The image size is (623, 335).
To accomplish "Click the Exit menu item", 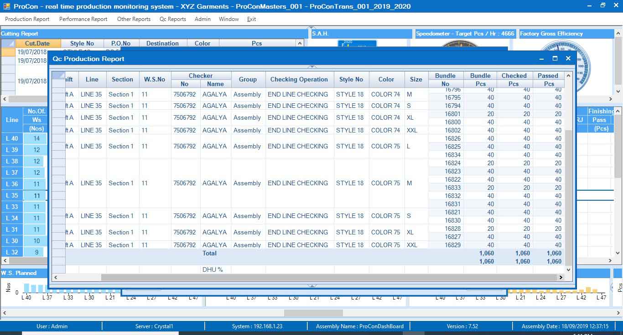I will tap(252, 19).
